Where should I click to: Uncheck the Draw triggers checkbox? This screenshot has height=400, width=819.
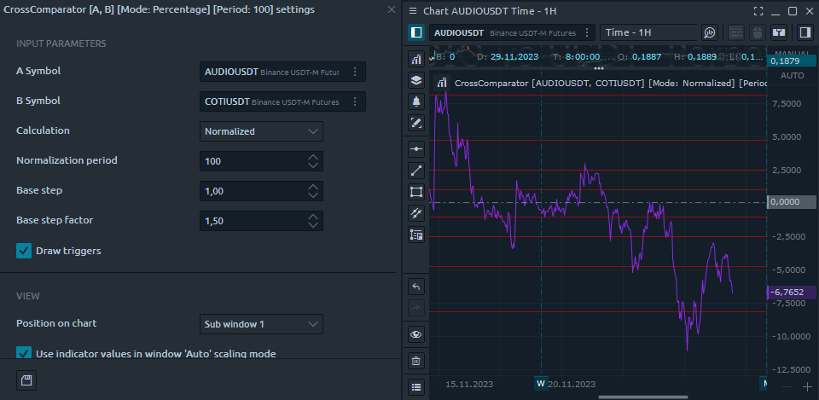(24, 251)
